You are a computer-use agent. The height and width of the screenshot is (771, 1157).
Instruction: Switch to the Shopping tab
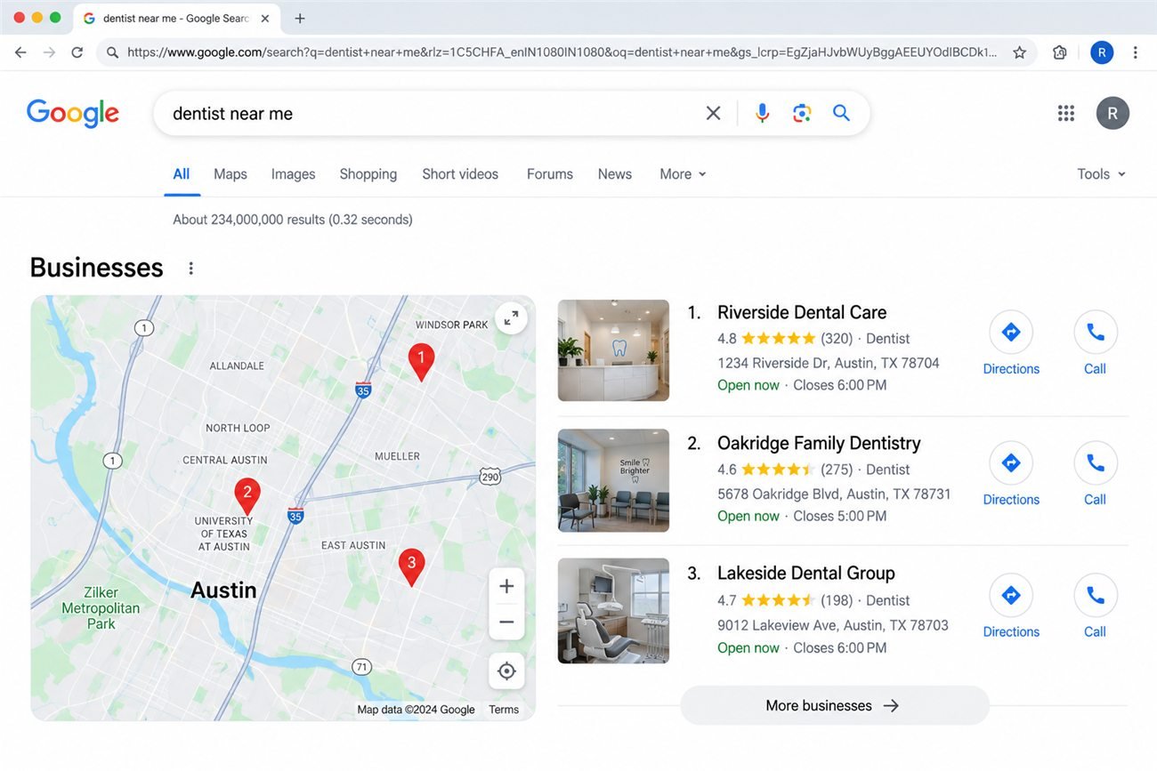coord(368,174)
